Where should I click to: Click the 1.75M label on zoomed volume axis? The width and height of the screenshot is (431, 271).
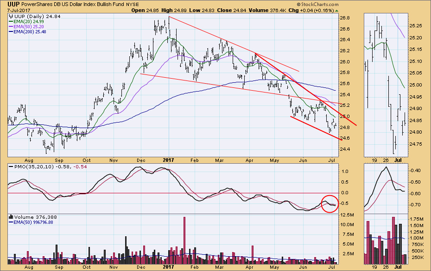point(417,219)
